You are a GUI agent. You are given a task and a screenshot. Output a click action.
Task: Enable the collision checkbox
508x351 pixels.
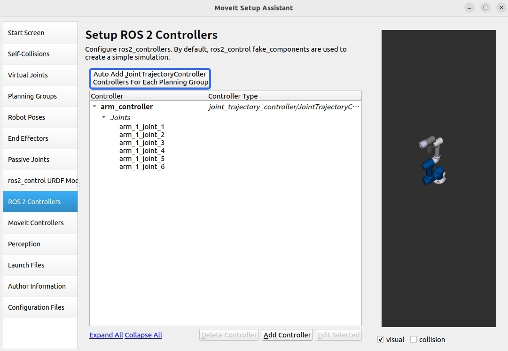click(x=414, y=339)
